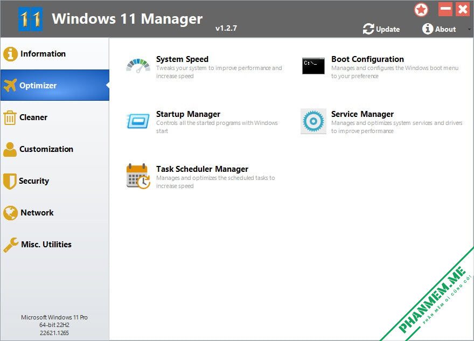Click the Misc. Utilities wrench icon
474x341 pixels.
(11, 245)
